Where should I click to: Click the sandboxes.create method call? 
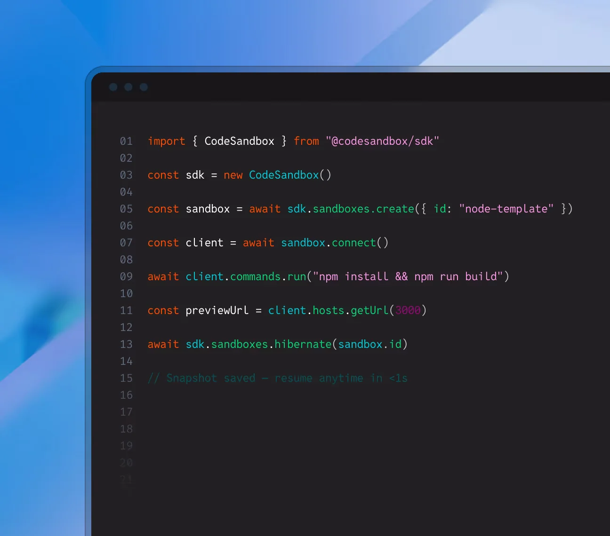363,209
